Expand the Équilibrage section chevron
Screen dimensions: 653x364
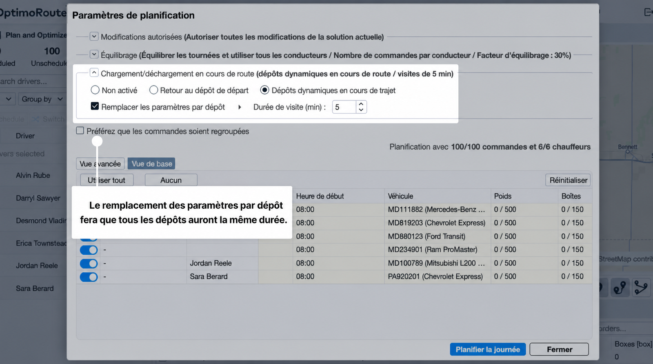coord(94,55)
